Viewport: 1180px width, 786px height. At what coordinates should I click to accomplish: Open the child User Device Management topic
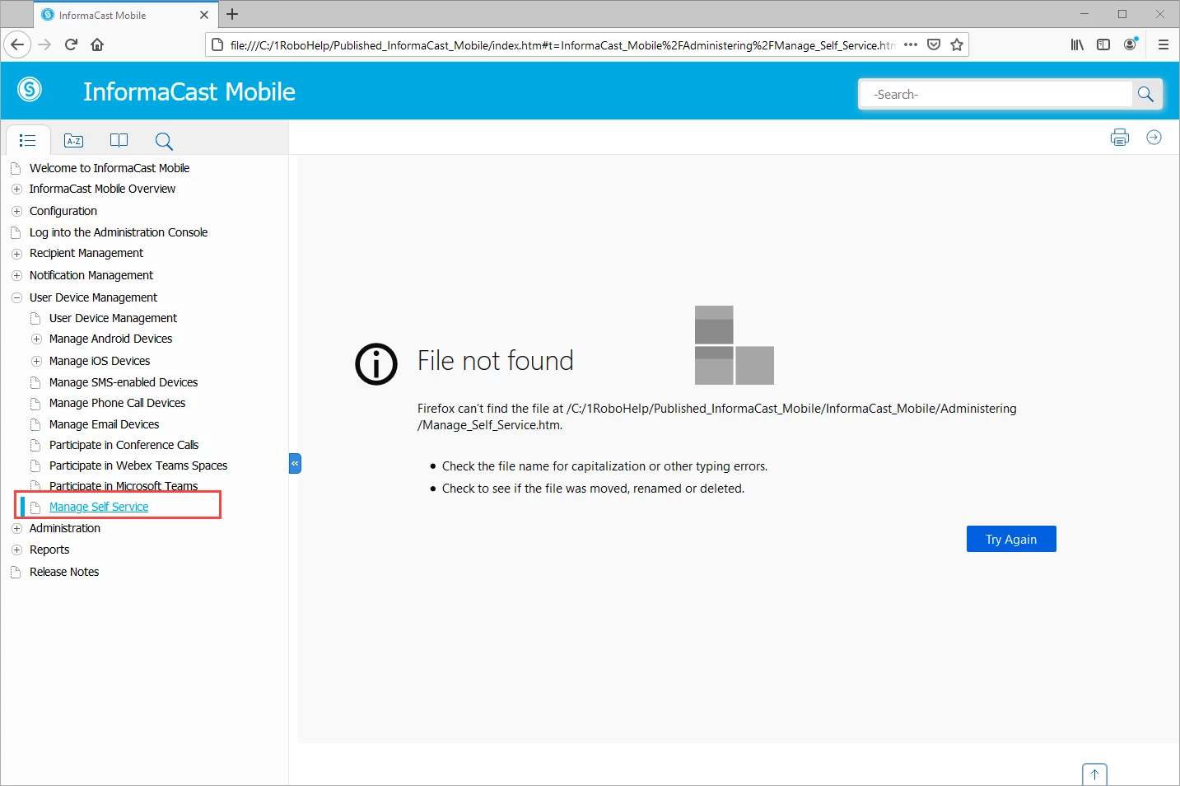(113, 318)
